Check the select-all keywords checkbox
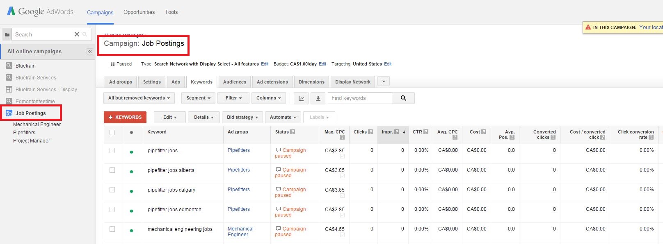663x244 pixels. coord(112,132)
